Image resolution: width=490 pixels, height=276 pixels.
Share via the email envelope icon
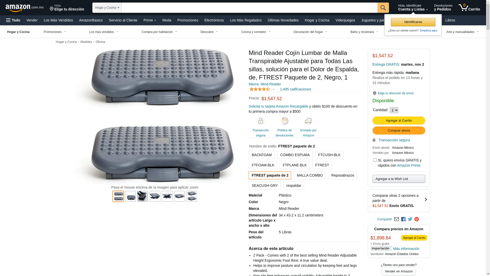click(x=396, y=219)
